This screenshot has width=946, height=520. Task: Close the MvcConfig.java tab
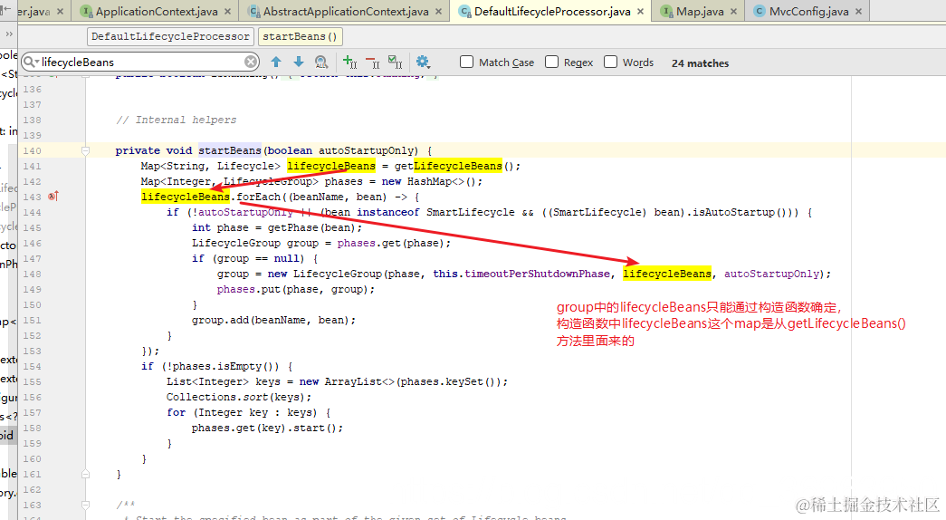[x=858, y=12]
